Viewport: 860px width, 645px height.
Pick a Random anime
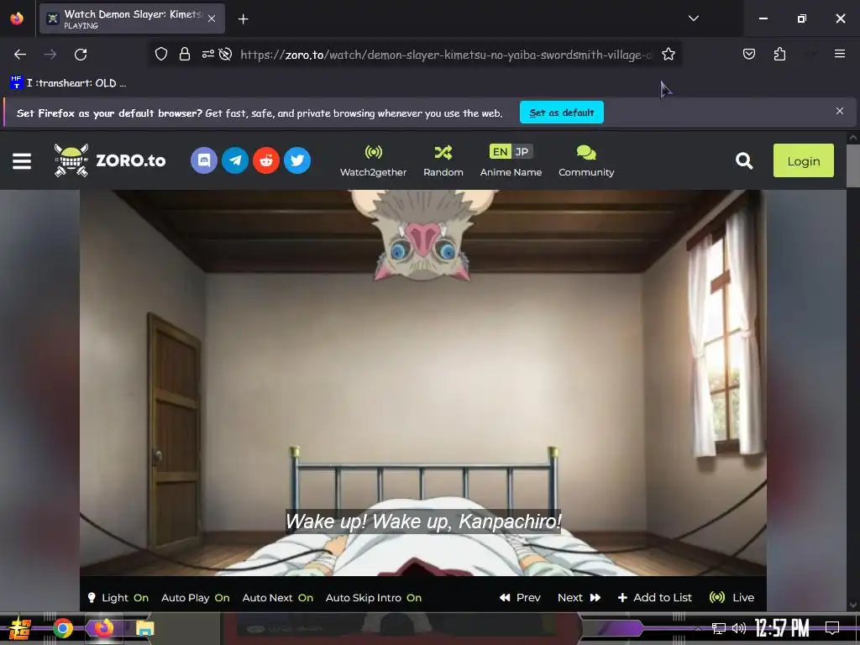coord(443,160)
